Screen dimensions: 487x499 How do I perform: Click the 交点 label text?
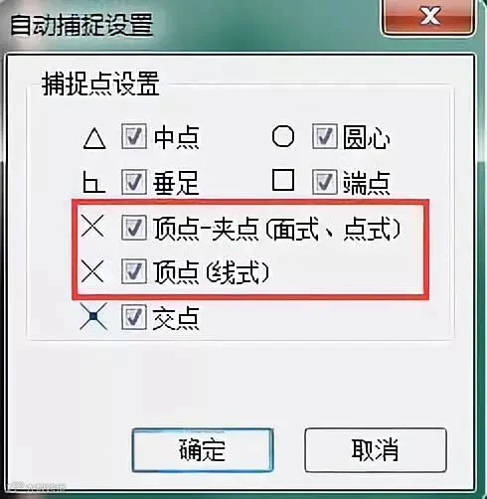click(176, 318)
